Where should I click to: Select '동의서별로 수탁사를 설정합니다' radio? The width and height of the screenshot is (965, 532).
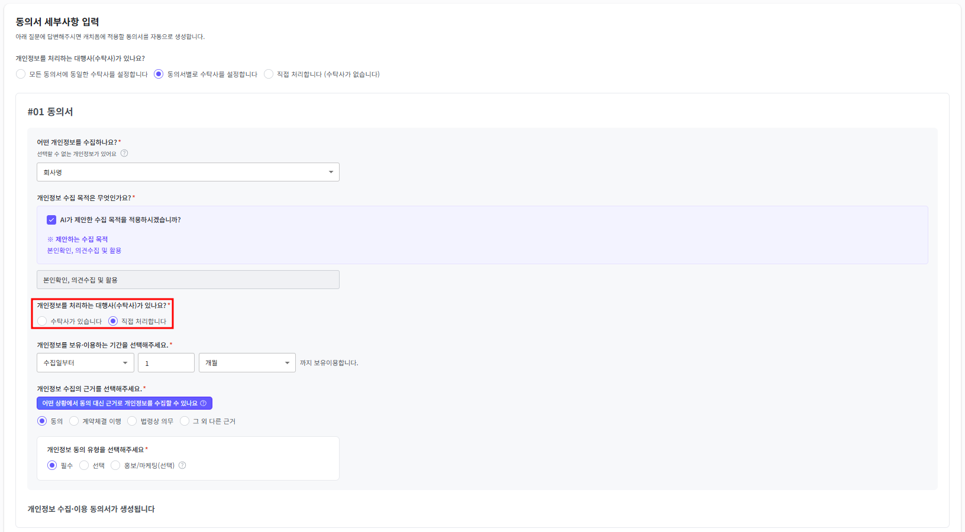point(159,74)
